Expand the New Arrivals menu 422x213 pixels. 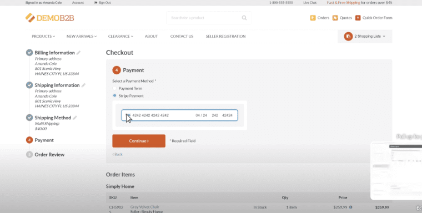tap(82, 36)
